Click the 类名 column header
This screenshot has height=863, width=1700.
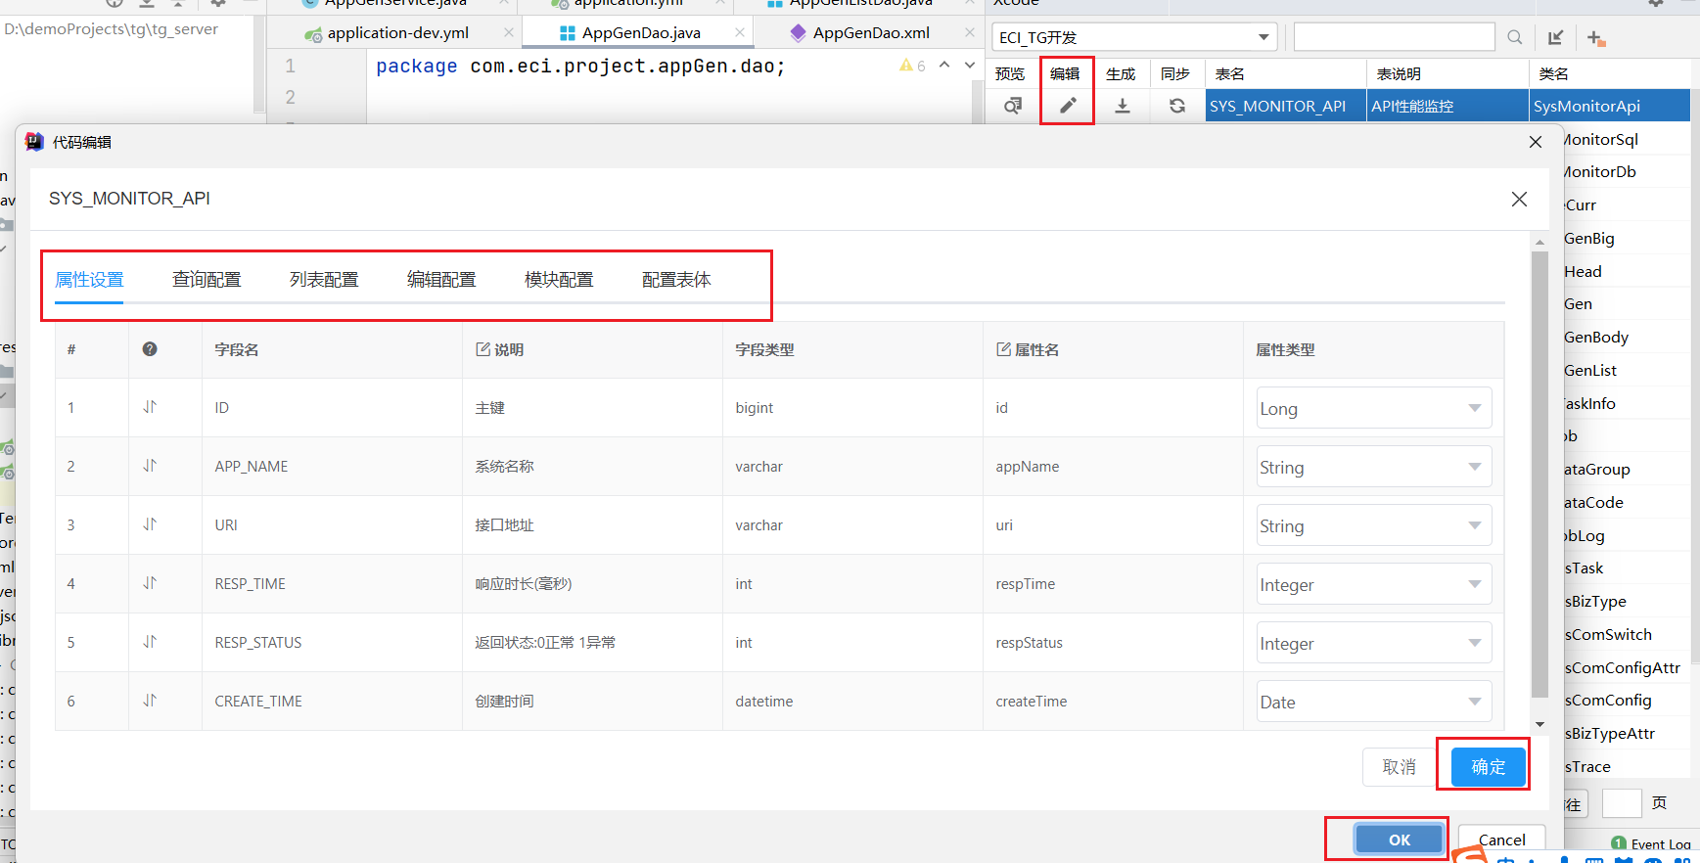[x=1610, y=73]
